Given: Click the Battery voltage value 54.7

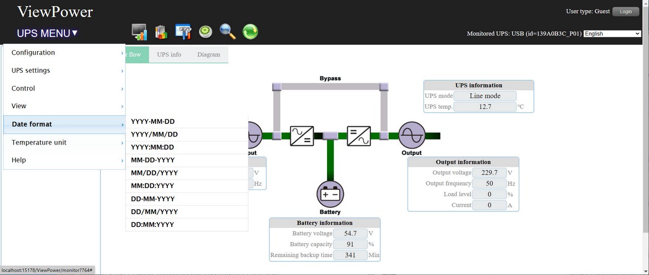Looking at the screenshot, I should point(350,234).
